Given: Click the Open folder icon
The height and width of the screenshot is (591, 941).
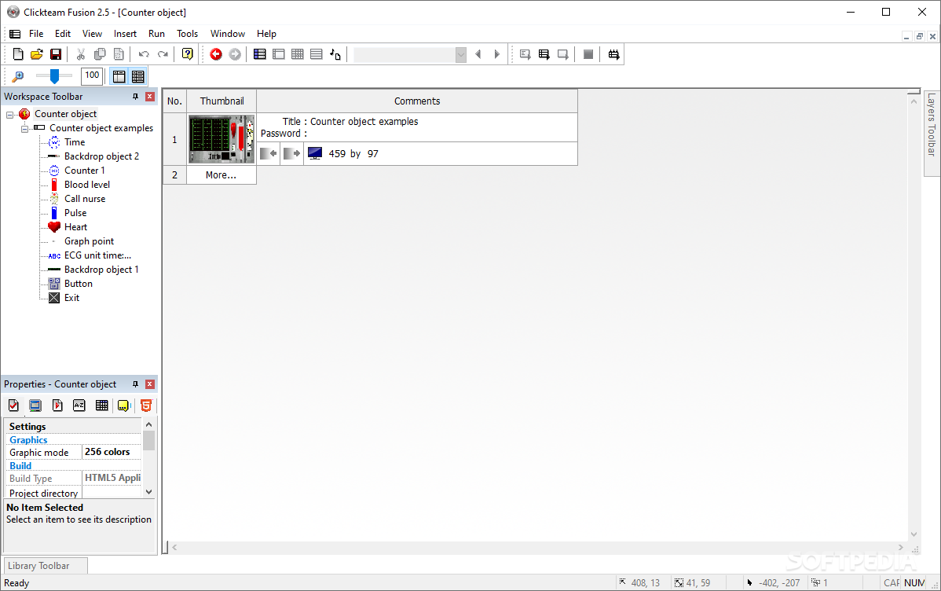Looking at the screenshot, I should 37,54.
